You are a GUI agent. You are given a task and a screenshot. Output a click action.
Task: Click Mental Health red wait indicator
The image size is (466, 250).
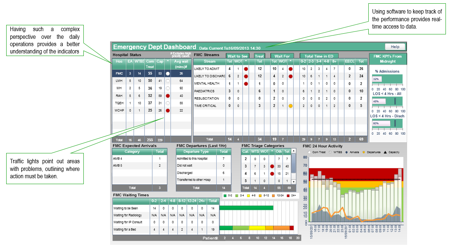click(246, 84)
